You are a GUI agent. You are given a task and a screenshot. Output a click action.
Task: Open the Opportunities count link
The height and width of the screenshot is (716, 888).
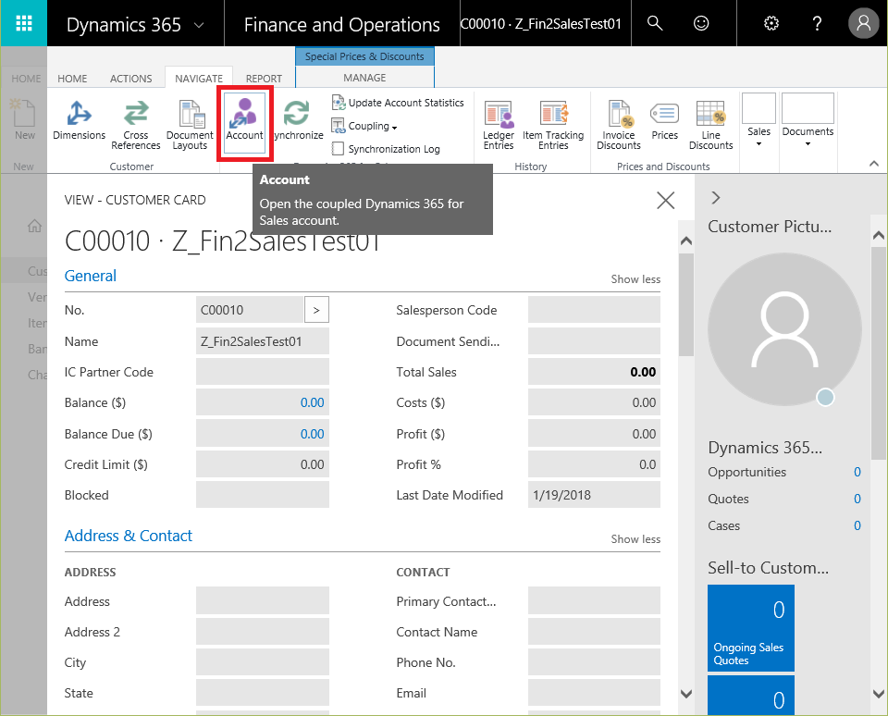tap(857, 472)
